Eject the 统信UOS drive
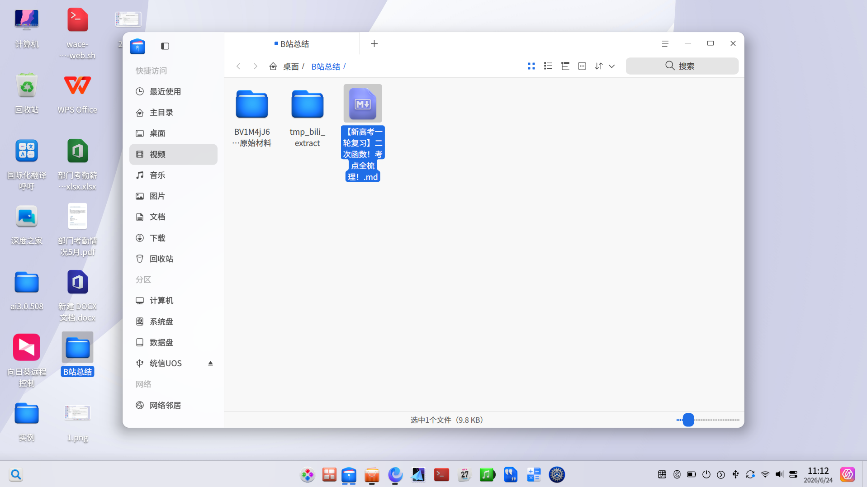This screenshot has width=867, height=487. click(210, 364)
